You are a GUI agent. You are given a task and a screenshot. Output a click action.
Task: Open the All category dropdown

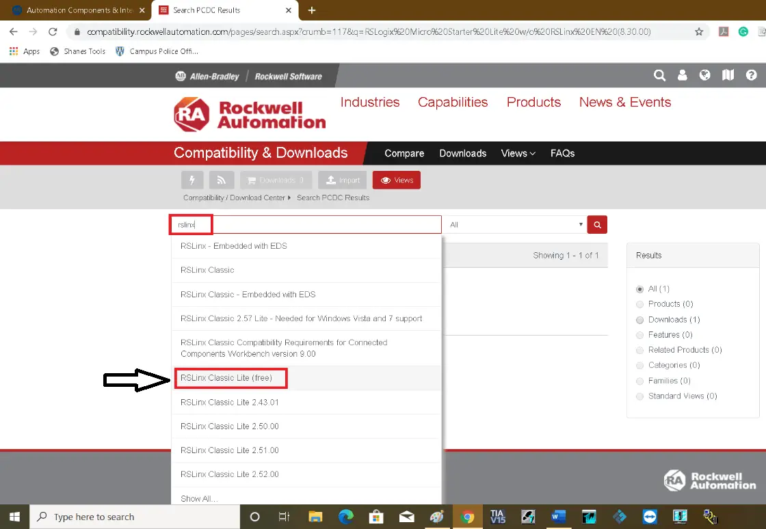coord(516,224)
